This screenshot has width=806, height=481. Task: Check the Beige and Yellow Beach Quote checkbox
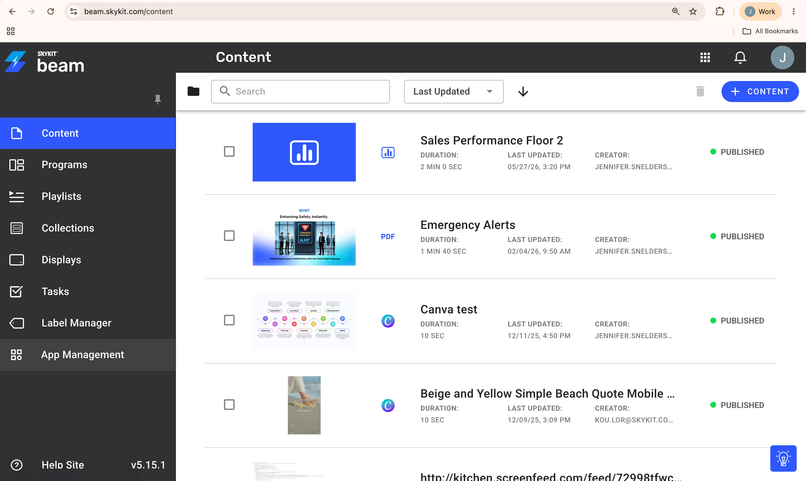pyautogui.click(x=229, y=405)
